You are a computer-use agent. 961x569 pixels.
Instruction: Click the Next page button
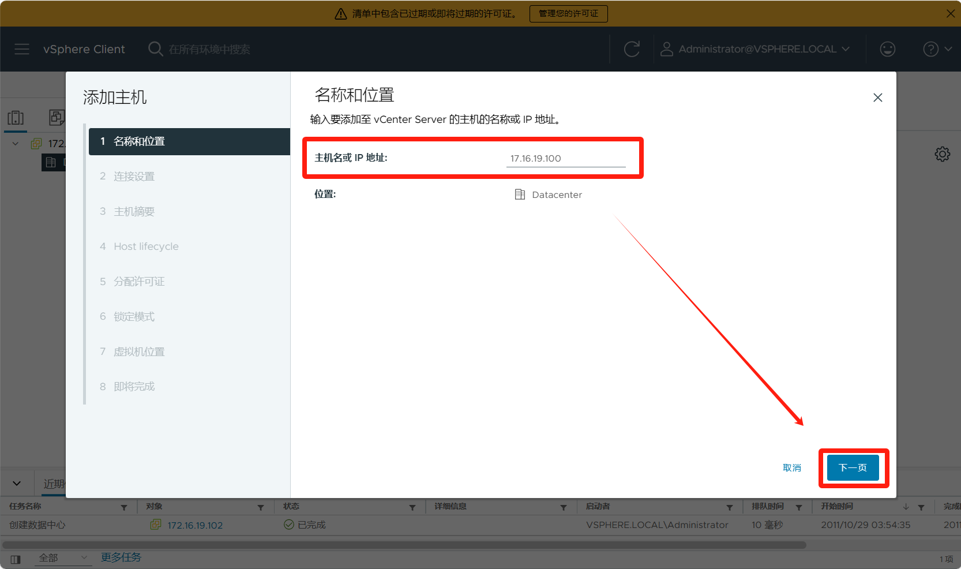pyautogui.click(x=853, y=467)
